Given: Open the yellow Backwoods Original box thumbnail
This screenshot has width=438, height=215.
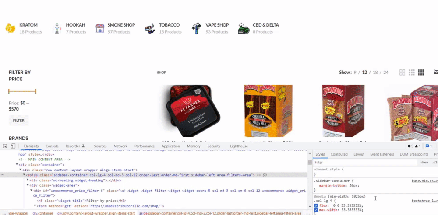Looking at the screenshot, I should (268, 111).
